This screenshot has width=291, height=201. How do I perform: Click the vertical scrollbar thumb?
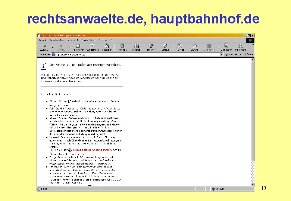click(x=253, y=111)
